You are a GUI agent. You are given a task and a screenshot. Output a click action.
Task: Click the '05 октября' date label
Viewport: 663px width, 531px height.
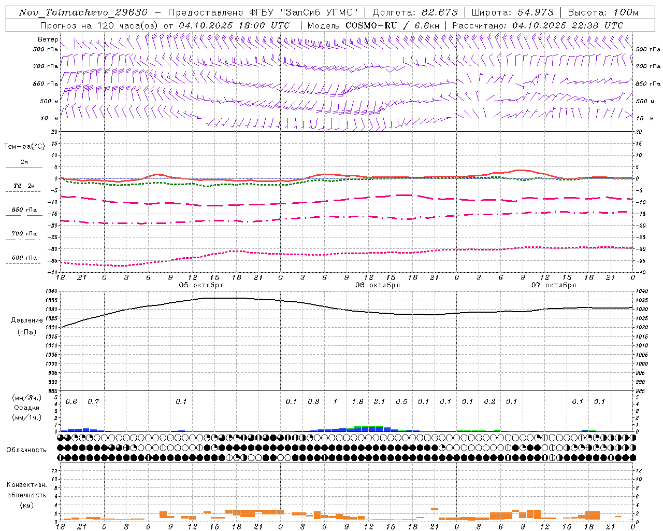201,285
